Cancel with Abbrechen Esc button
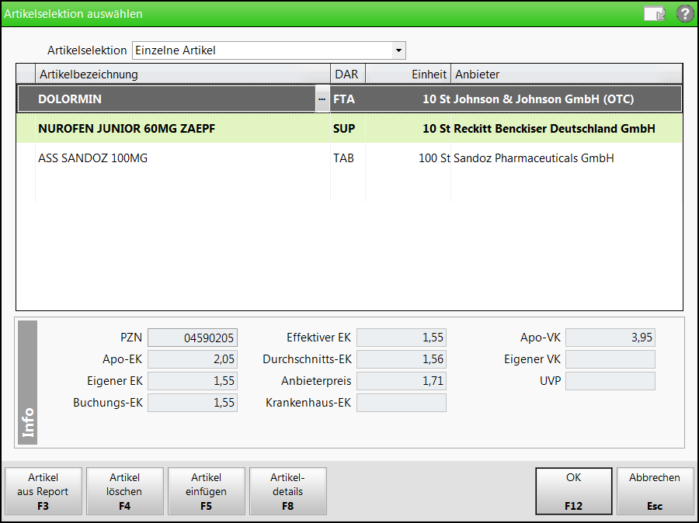The image size is (699, 523). point(656,491)
